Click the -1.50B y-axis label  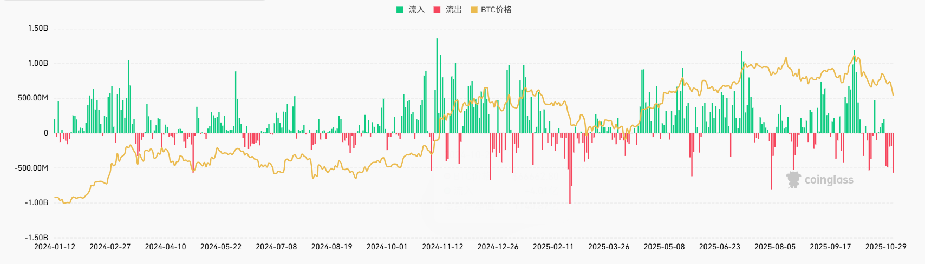tap(36, 238)
